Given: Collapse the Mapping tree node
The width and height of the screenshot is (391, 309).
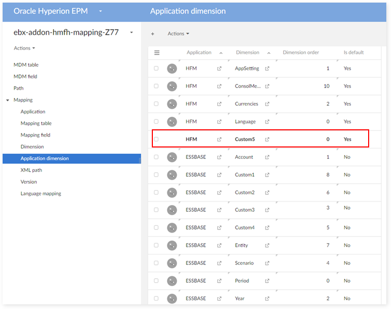Looking at the screenshot, I should click(x=8, y=100).
